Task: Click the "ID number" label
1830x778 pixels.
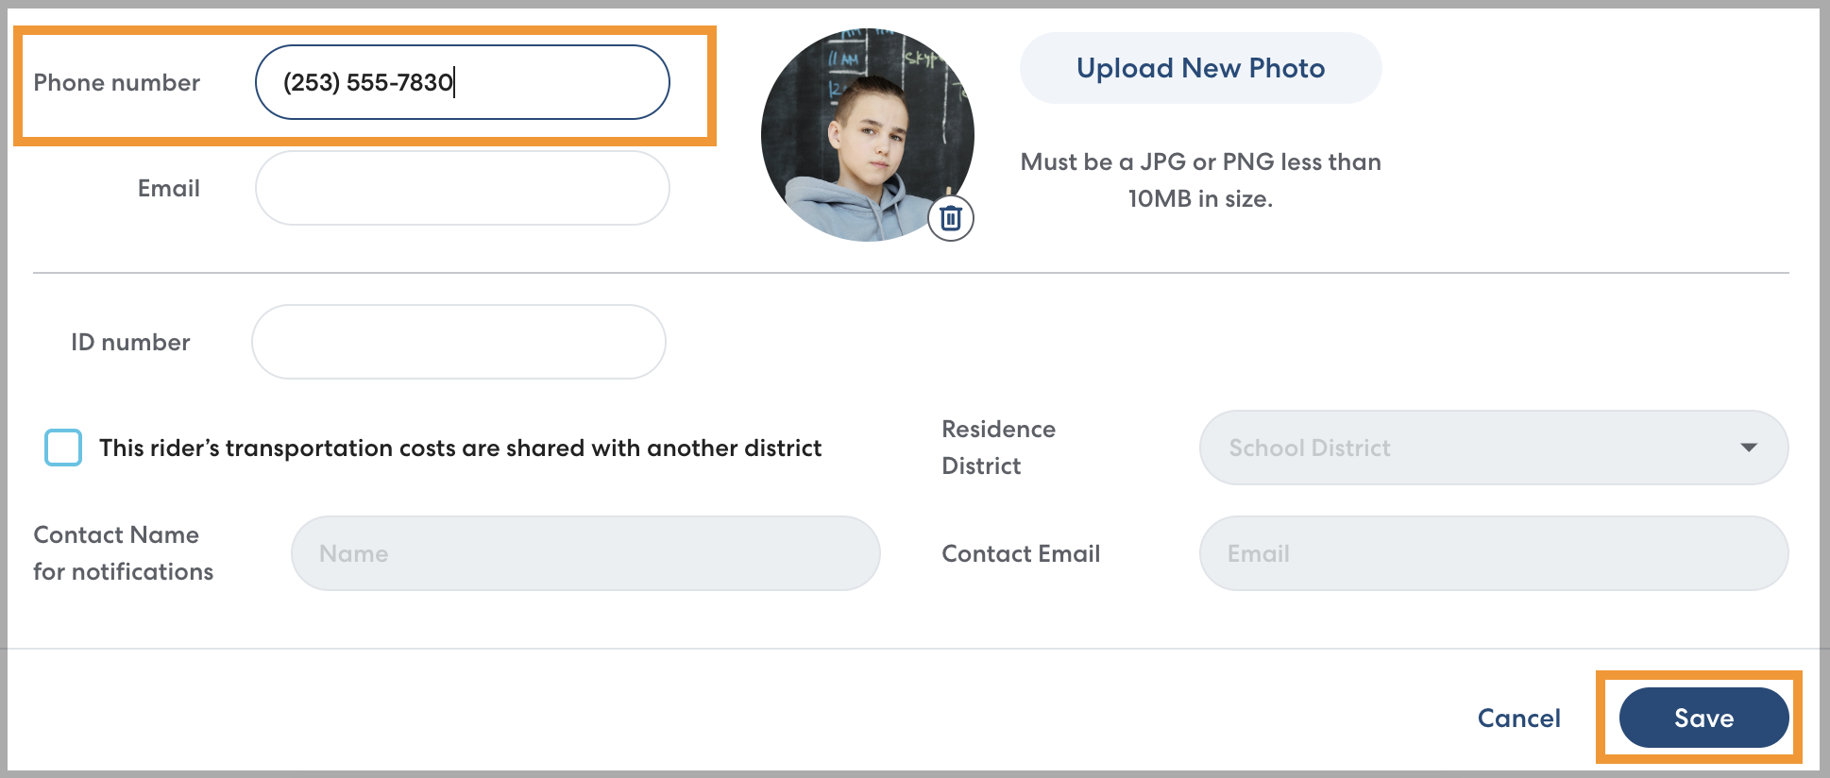Action: tap(130, 342)
